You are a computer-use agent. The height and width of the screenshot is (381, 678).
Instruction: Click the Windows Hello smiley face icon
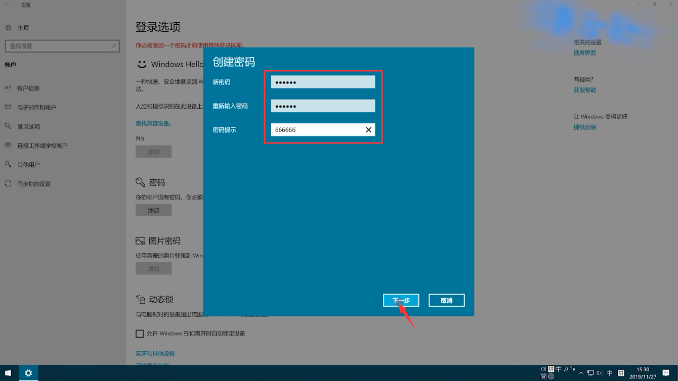tap(142, 64)
